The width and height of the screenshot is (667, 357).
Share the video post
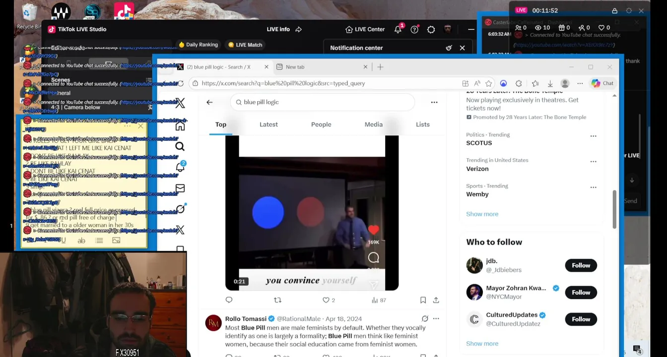point(436,300)
